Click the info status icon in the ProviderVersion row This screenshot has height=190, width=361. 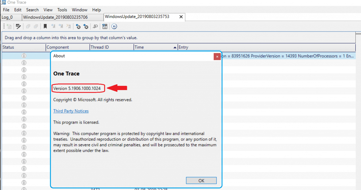[x=24, y=56]
